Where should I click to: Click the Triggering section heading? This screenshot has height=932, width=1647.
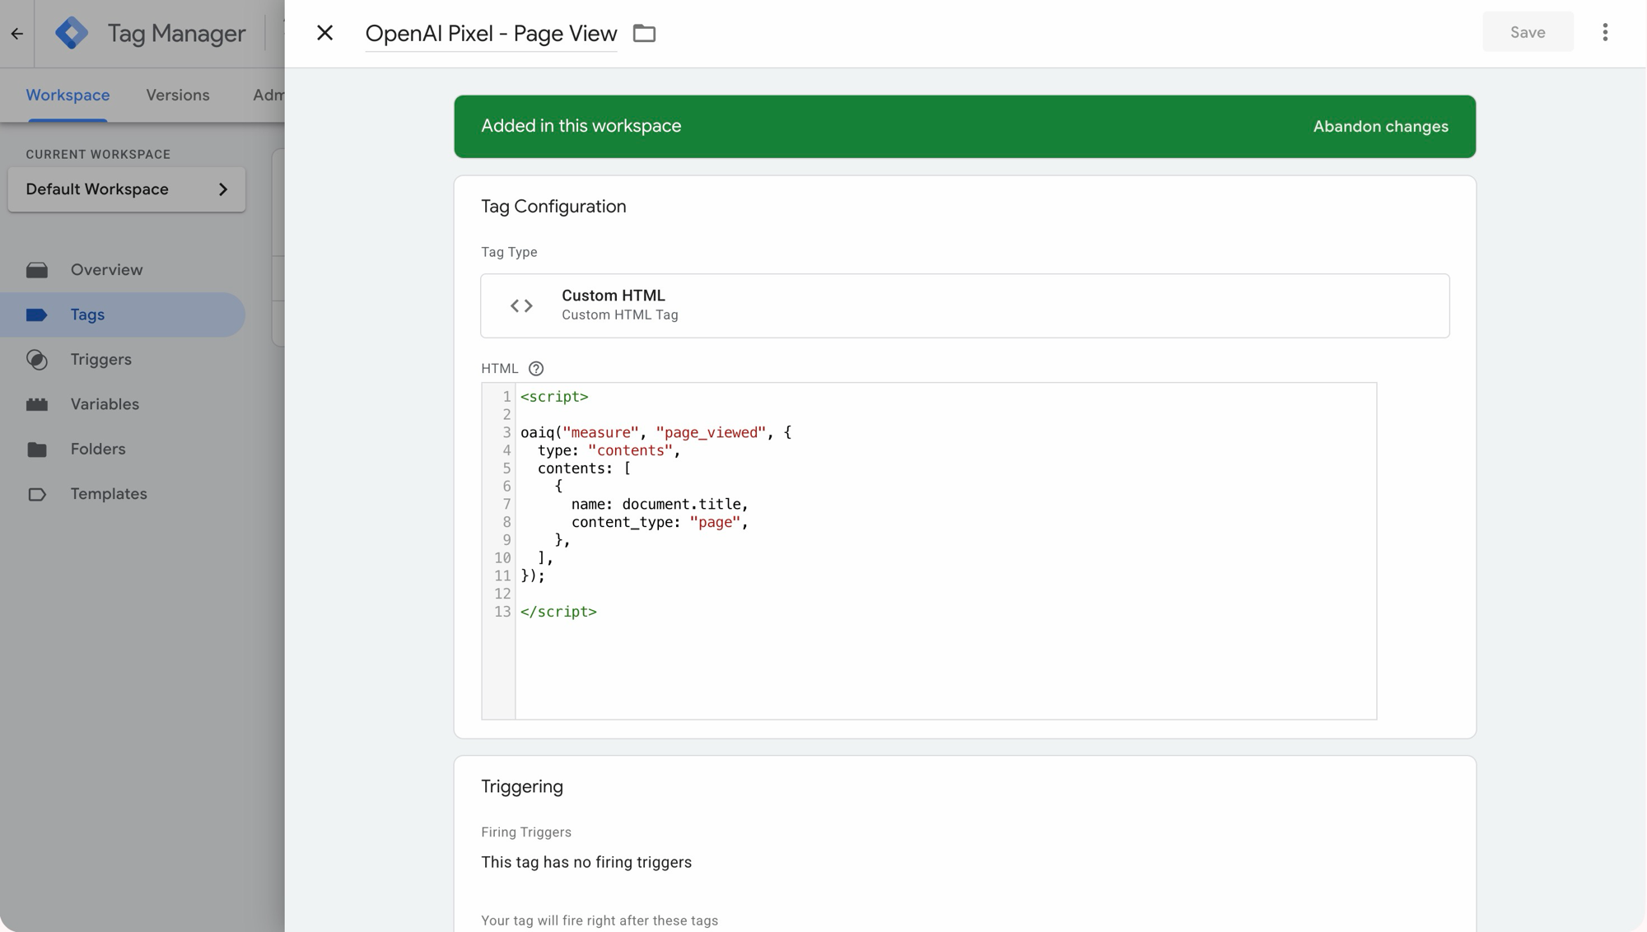tap(522, 786)
